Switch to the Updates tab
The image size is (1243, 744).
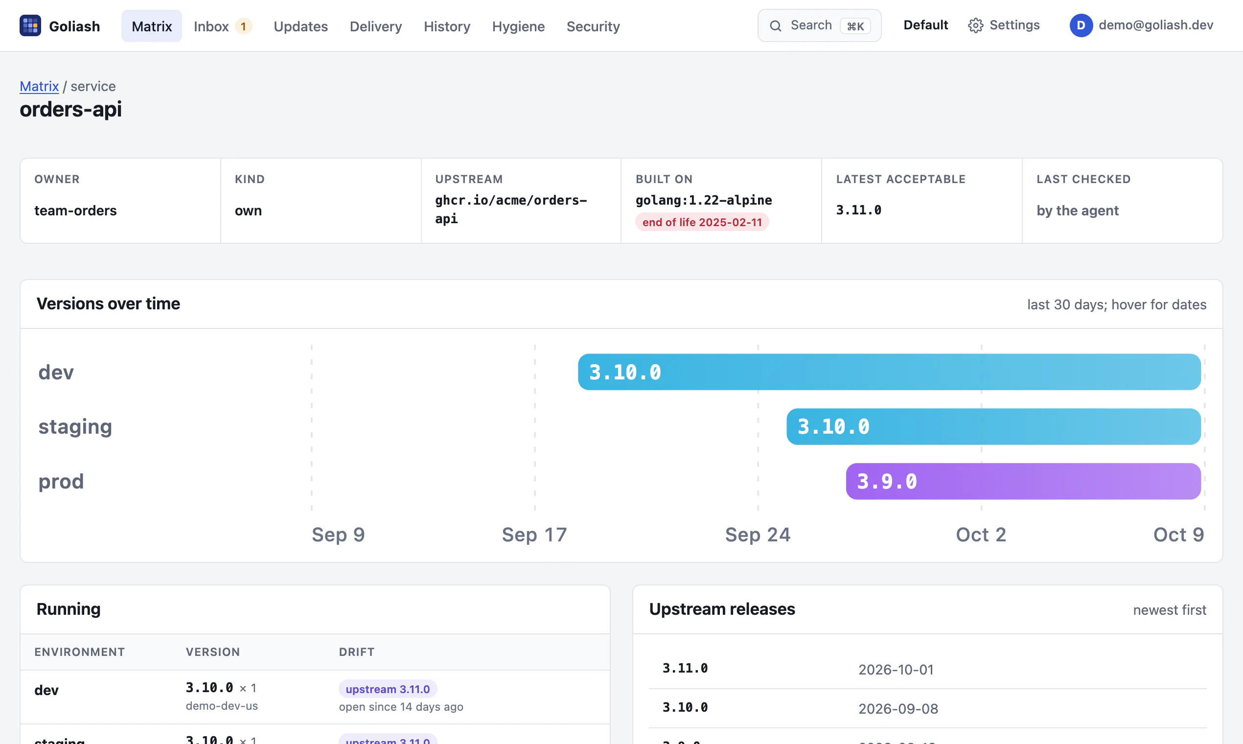point(301,26)
